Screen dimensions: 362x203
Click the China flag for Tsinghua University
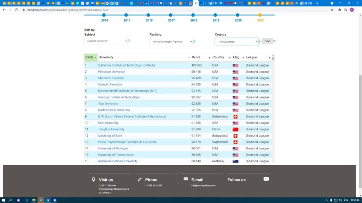click(x=235, y=129)
